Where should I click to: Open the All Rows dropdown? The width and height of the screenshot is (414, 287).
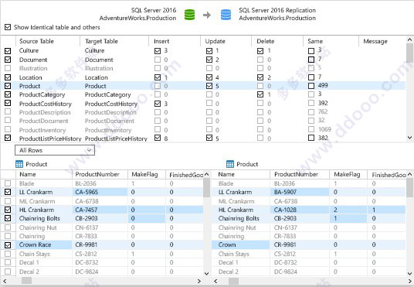click(x=55, y=150)
